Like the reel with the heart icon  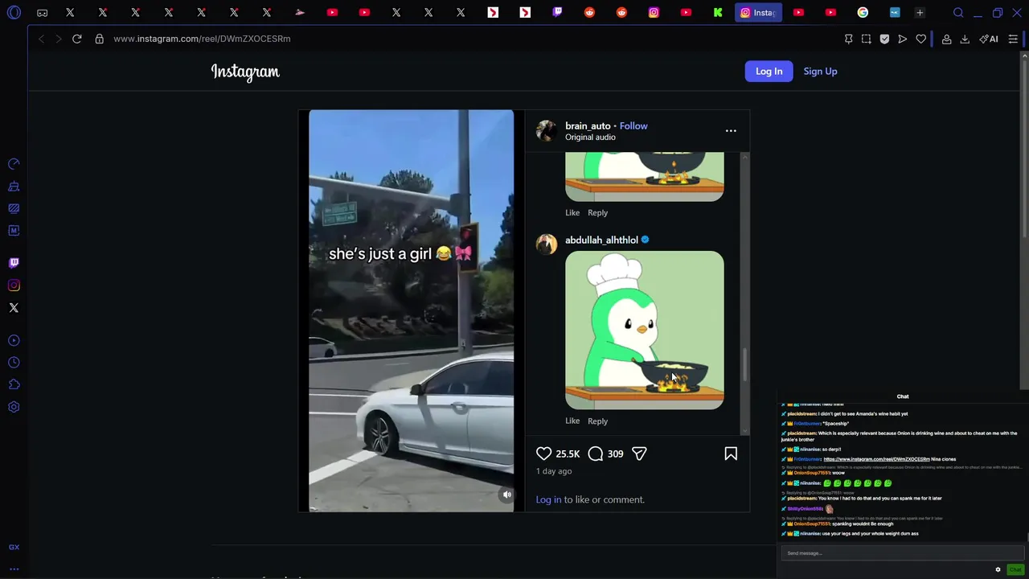point(544,454)
